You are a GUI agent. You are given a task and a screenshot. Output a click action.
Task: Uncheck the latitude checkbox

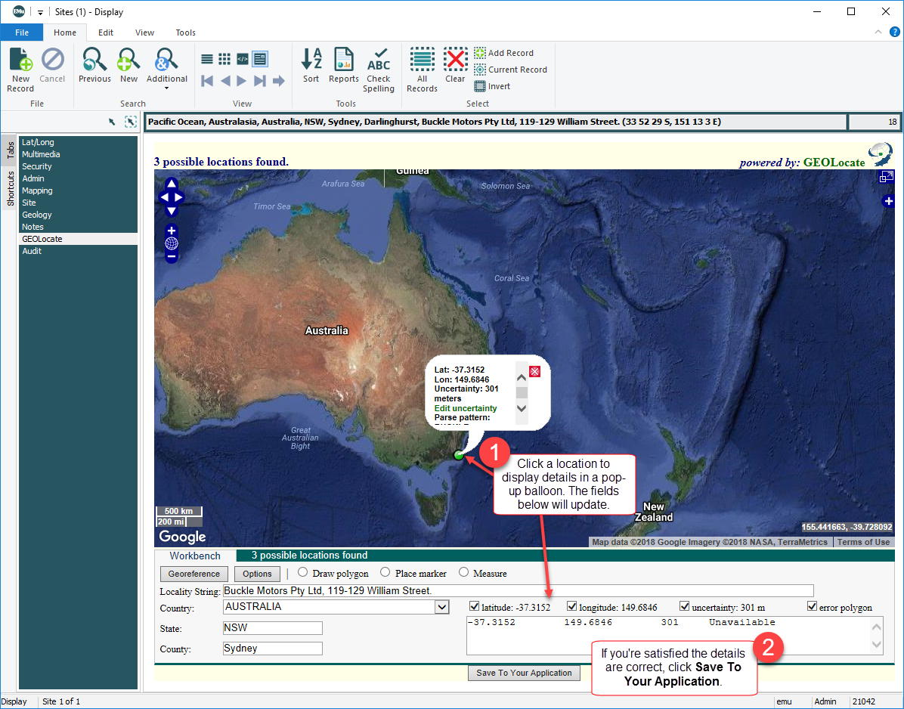475,606
